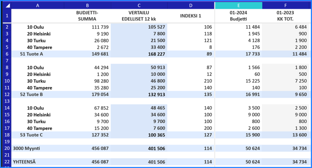The image size is (312, 168).
Task: Select column B header
Action: click(x=87, y=6)
